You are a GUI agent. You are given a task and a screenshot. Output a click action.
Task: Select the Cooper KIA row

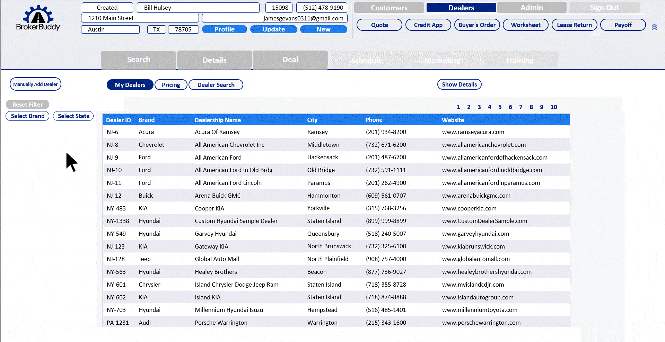click(336, 208)
